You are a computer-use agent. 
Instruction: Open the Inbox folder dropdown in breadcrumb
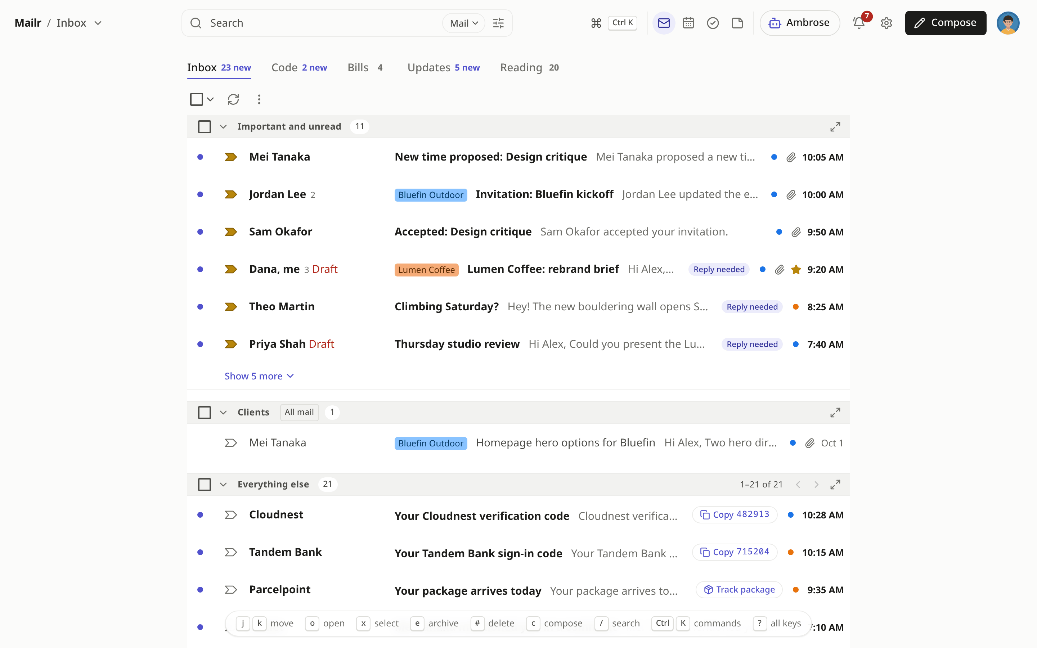pos(98,23)
